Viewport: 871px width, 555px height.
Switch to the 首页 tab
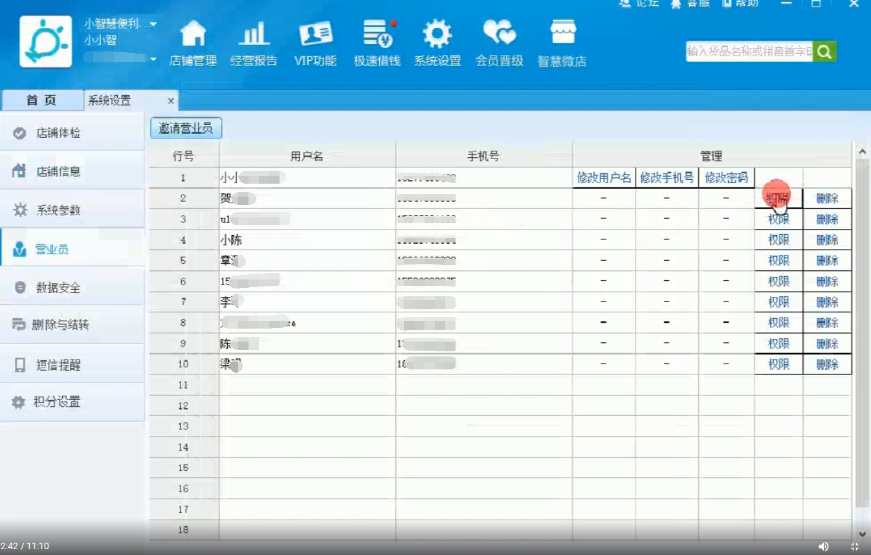pos(42,100)
